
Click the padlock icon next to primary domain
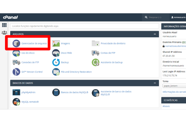tap(164, 46)
